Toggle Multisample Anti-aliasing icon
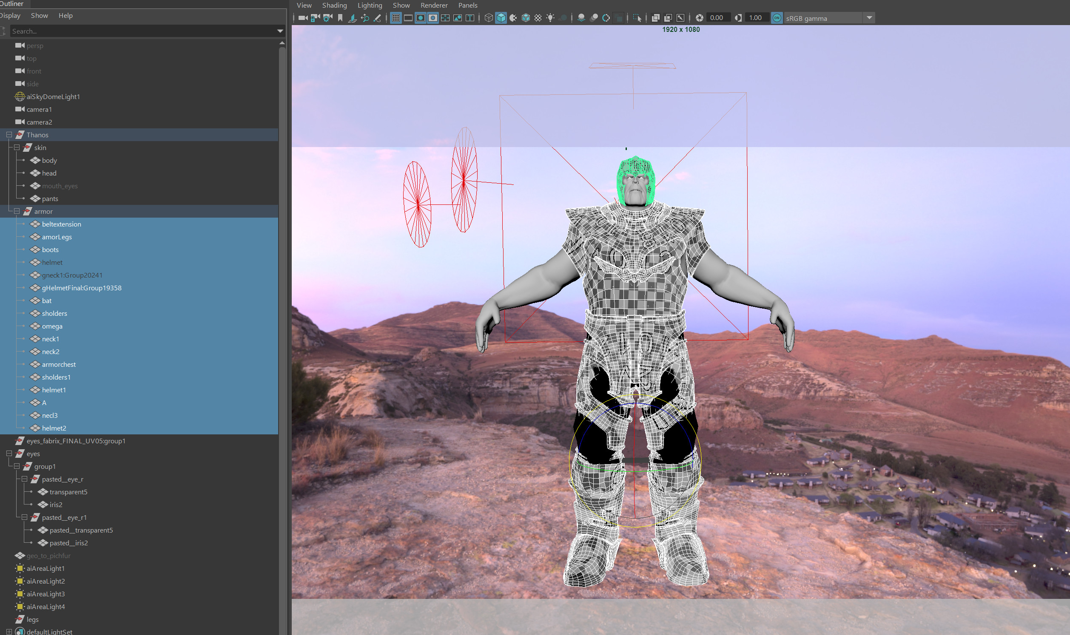 [606, 18]
